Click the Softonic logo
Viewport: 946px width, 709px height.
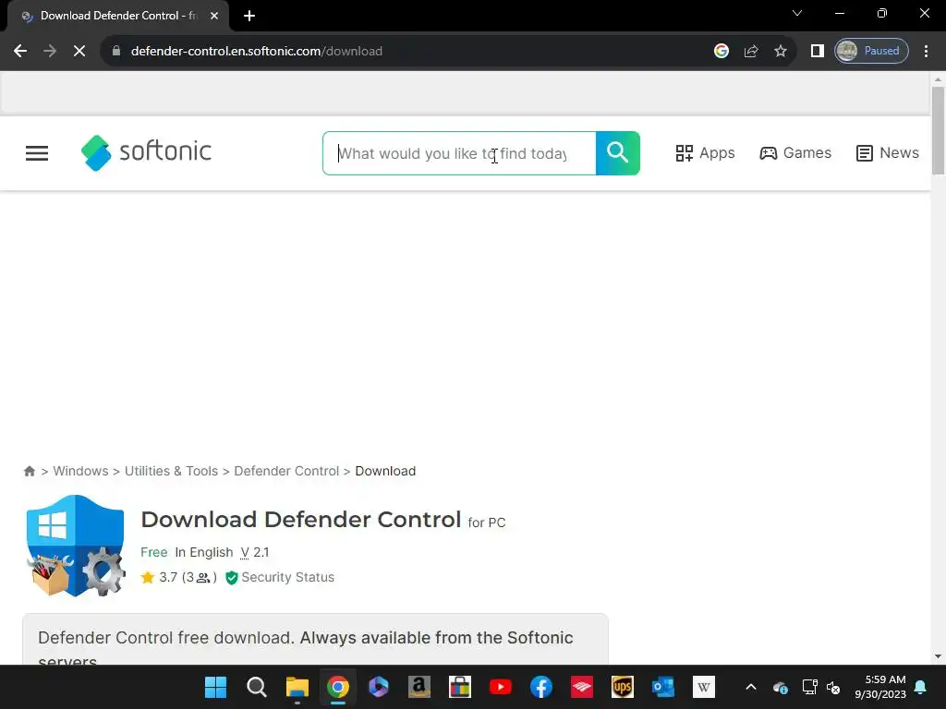[x=146, y=152]
